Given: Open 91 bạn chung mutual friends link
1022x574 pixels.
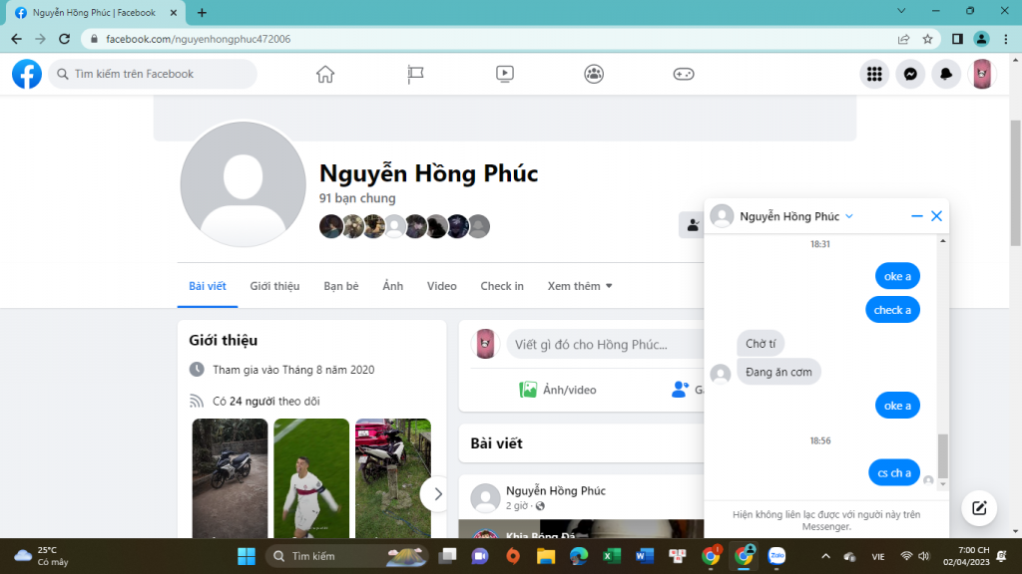Looking at the screenshot, I should point(357,198).
